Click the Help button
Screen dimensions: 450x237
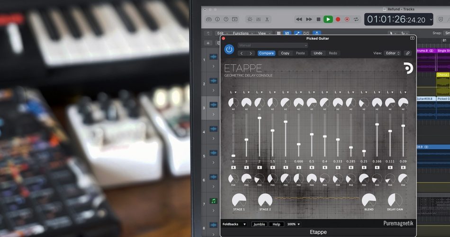(x=276, y=224)
